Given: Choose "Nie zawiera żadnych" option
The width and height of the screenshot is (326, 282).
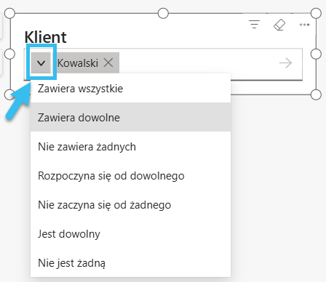Looking at the screenshot, I should click(130, 147).
